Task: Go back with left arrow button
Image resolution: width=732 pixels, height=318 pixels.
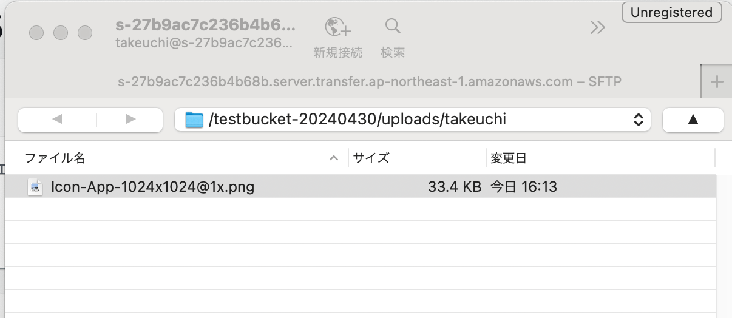Action: tap(57, 120)
